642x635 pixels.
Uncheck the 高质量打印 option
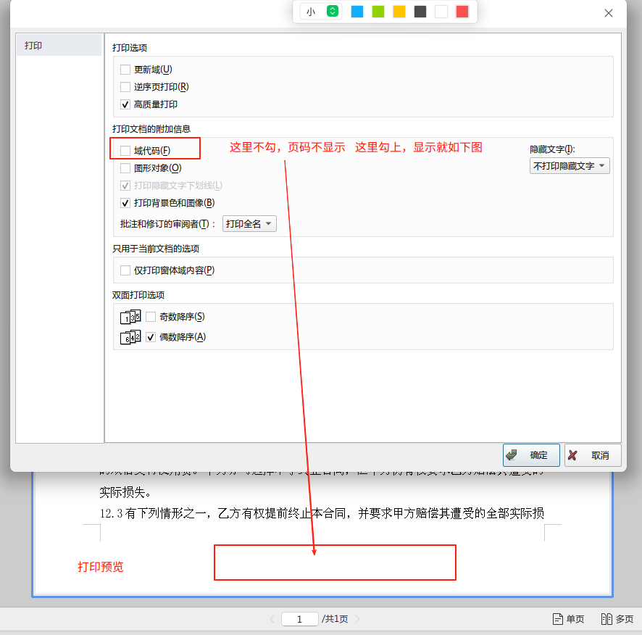point(125,104)
